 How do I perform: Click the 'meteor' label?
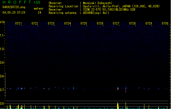[x=39, y=8]
